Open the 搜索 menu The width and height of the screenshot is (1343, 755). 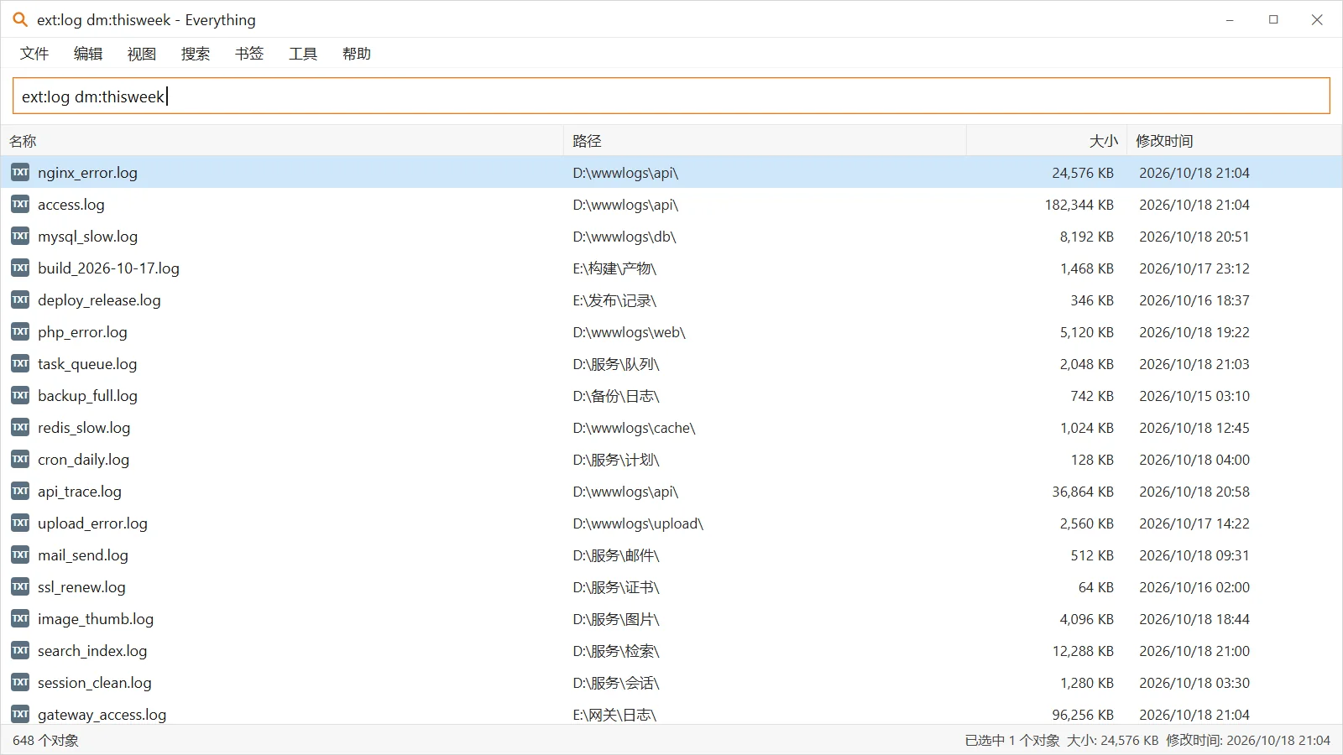point(196,54)
